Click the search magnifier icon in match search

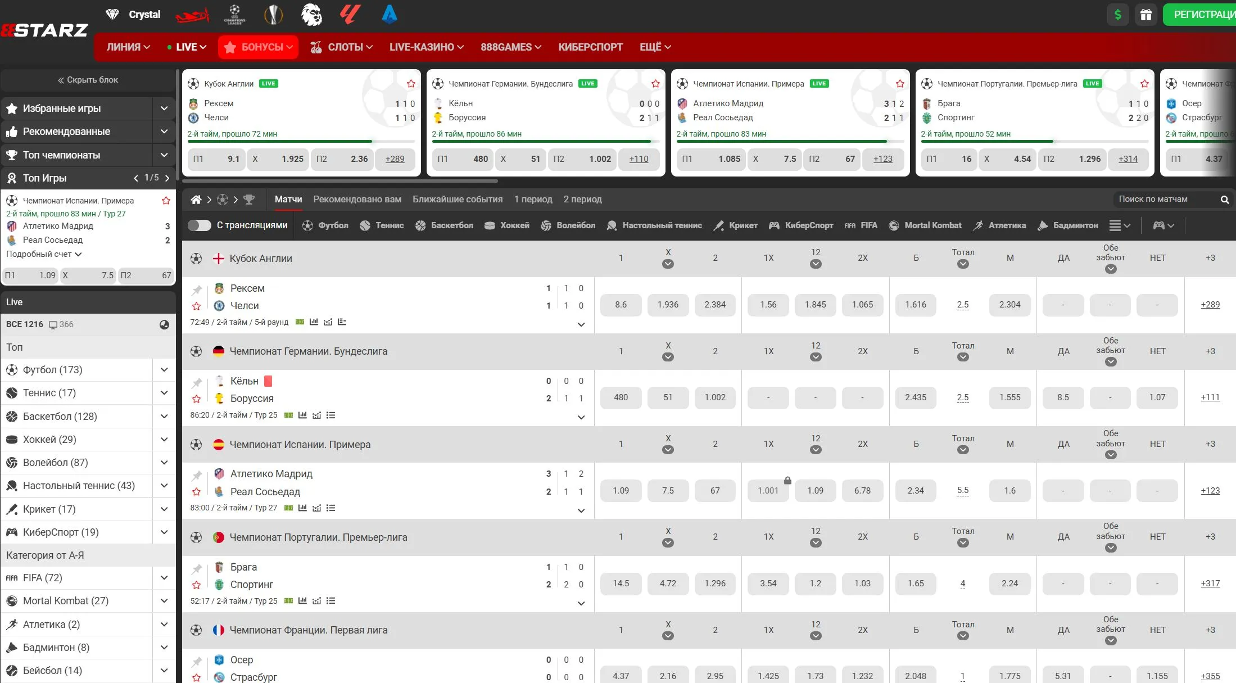(x=1224, y=200)
